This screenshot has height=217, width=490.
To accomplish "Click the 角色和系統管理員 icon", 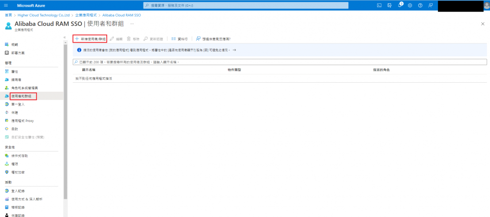I will [x=7, y=88].
